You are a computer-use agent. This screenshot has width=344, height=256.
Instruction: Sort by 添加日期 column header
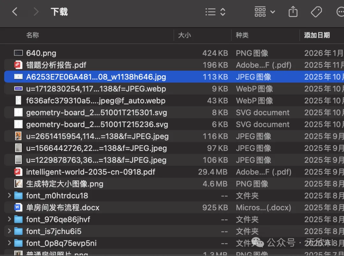[x=317, y=35]
